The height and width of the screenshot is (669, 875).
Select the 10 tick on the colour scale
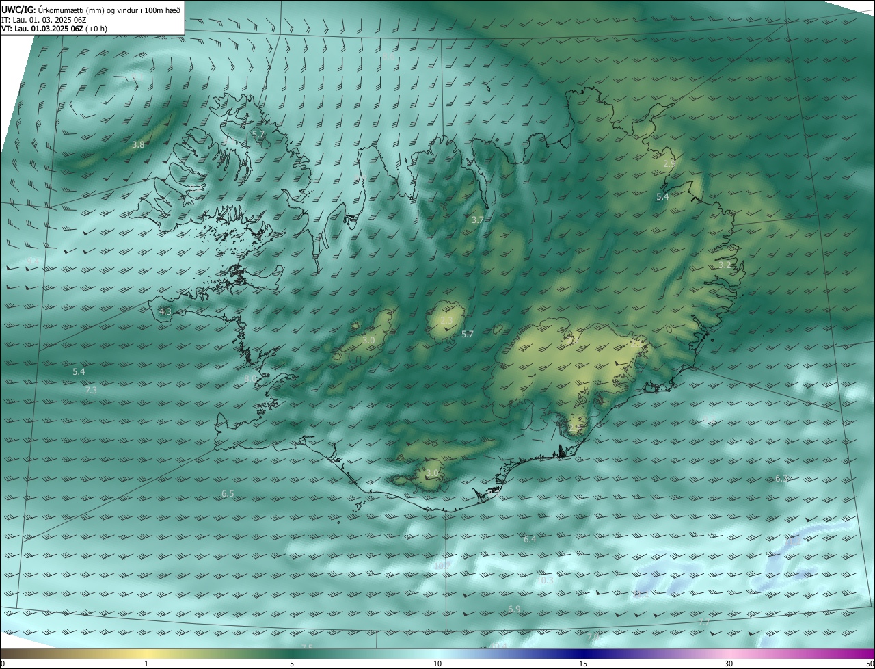[x=437, y=664]
